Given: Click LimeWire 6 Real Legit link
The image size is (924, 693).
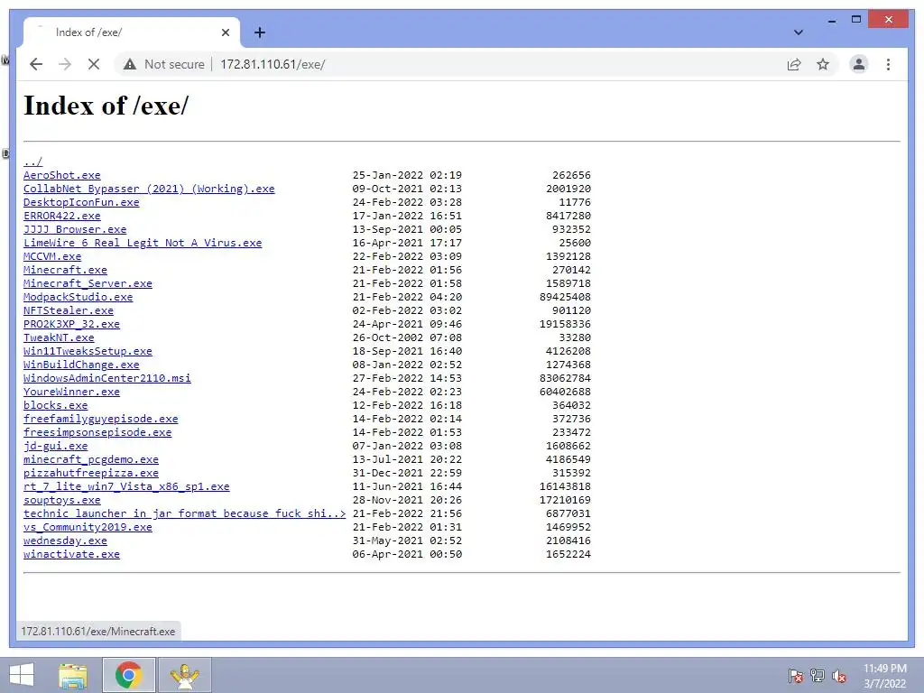Looking at the screenshot, I should tap(143, 243).
